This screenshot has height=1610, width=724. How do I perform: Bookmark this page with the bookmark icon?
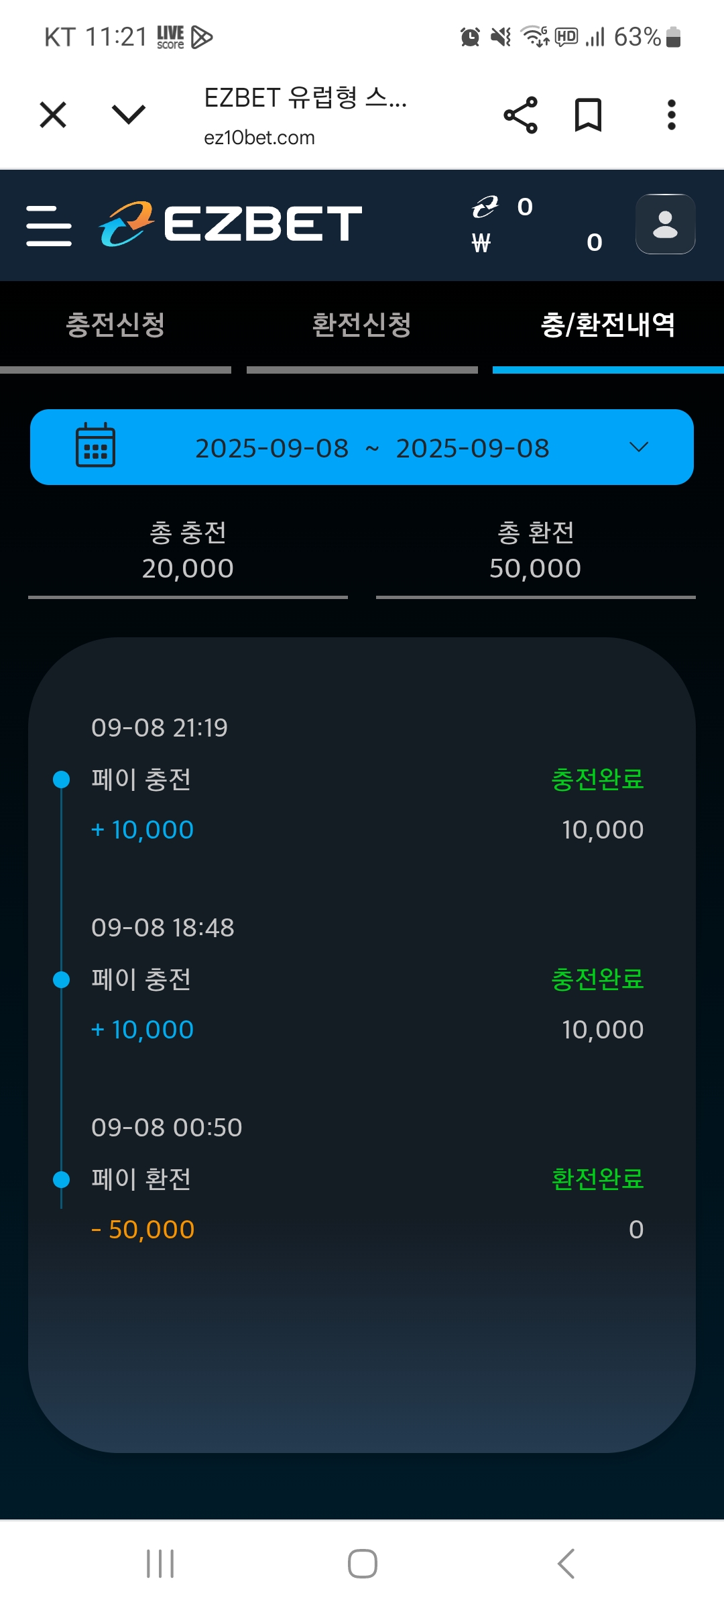coord(588,115)
